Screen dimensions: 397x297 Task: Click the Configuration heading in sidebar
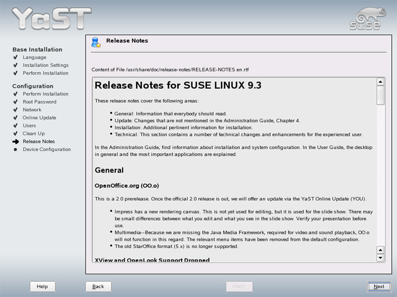coord(33,86)
